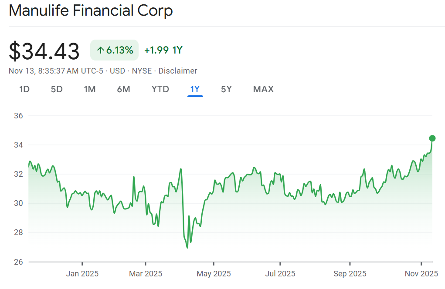
Task: Click the 36 value on the price axis
Action: [19, 116]
